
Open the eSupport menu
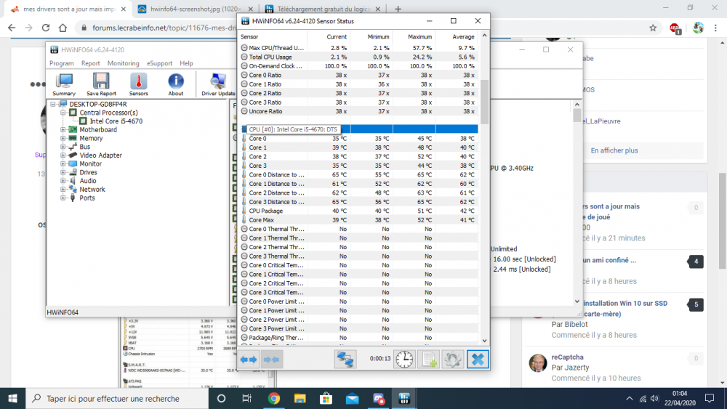(159, 63)
